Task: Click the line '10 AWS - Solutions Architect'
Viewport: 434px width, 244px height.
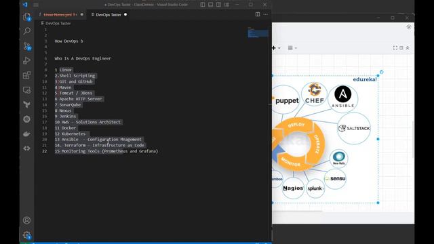Action: [87, 122]
